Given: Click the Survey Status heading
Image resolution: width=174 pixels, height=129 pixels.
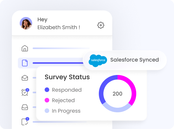Looking at the screenshot, I should (x=67, y=77).
